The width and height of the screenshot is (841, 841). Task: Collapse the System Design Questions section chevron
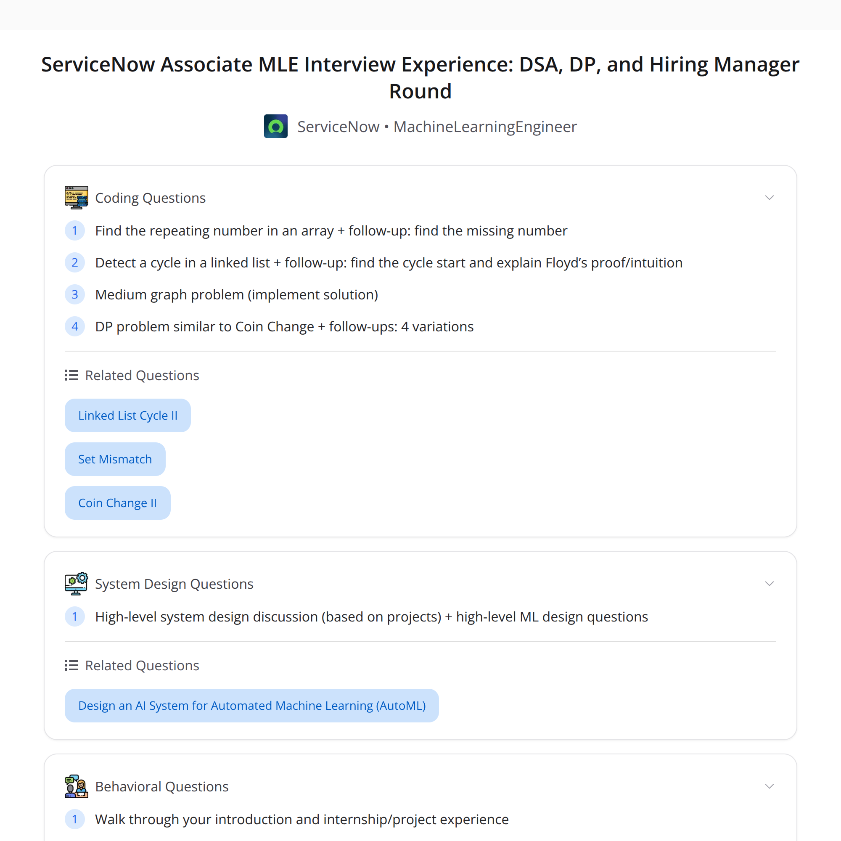pos(769,583)
